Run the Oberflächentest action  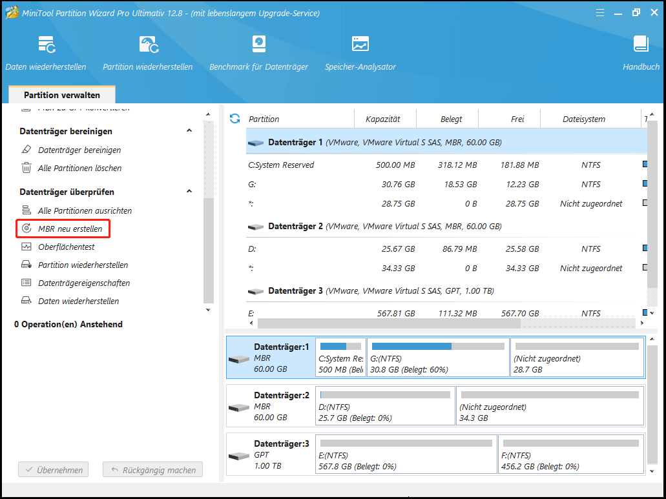[67, 247]
